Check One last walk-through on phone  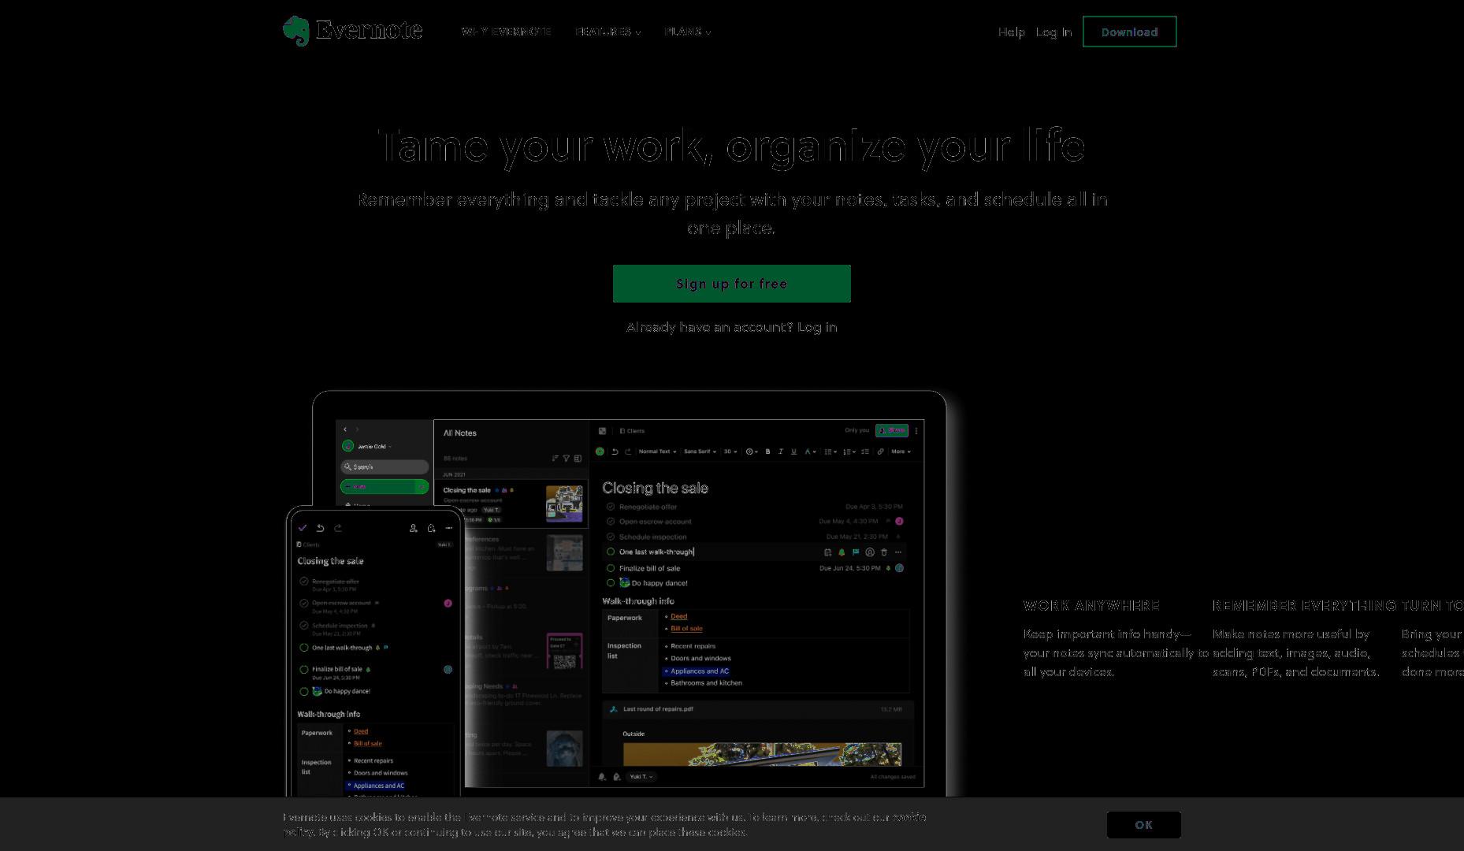(304, 648)
